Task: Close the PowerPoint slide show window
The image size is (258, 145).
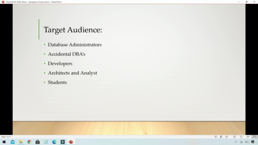Action: (254, 2)
